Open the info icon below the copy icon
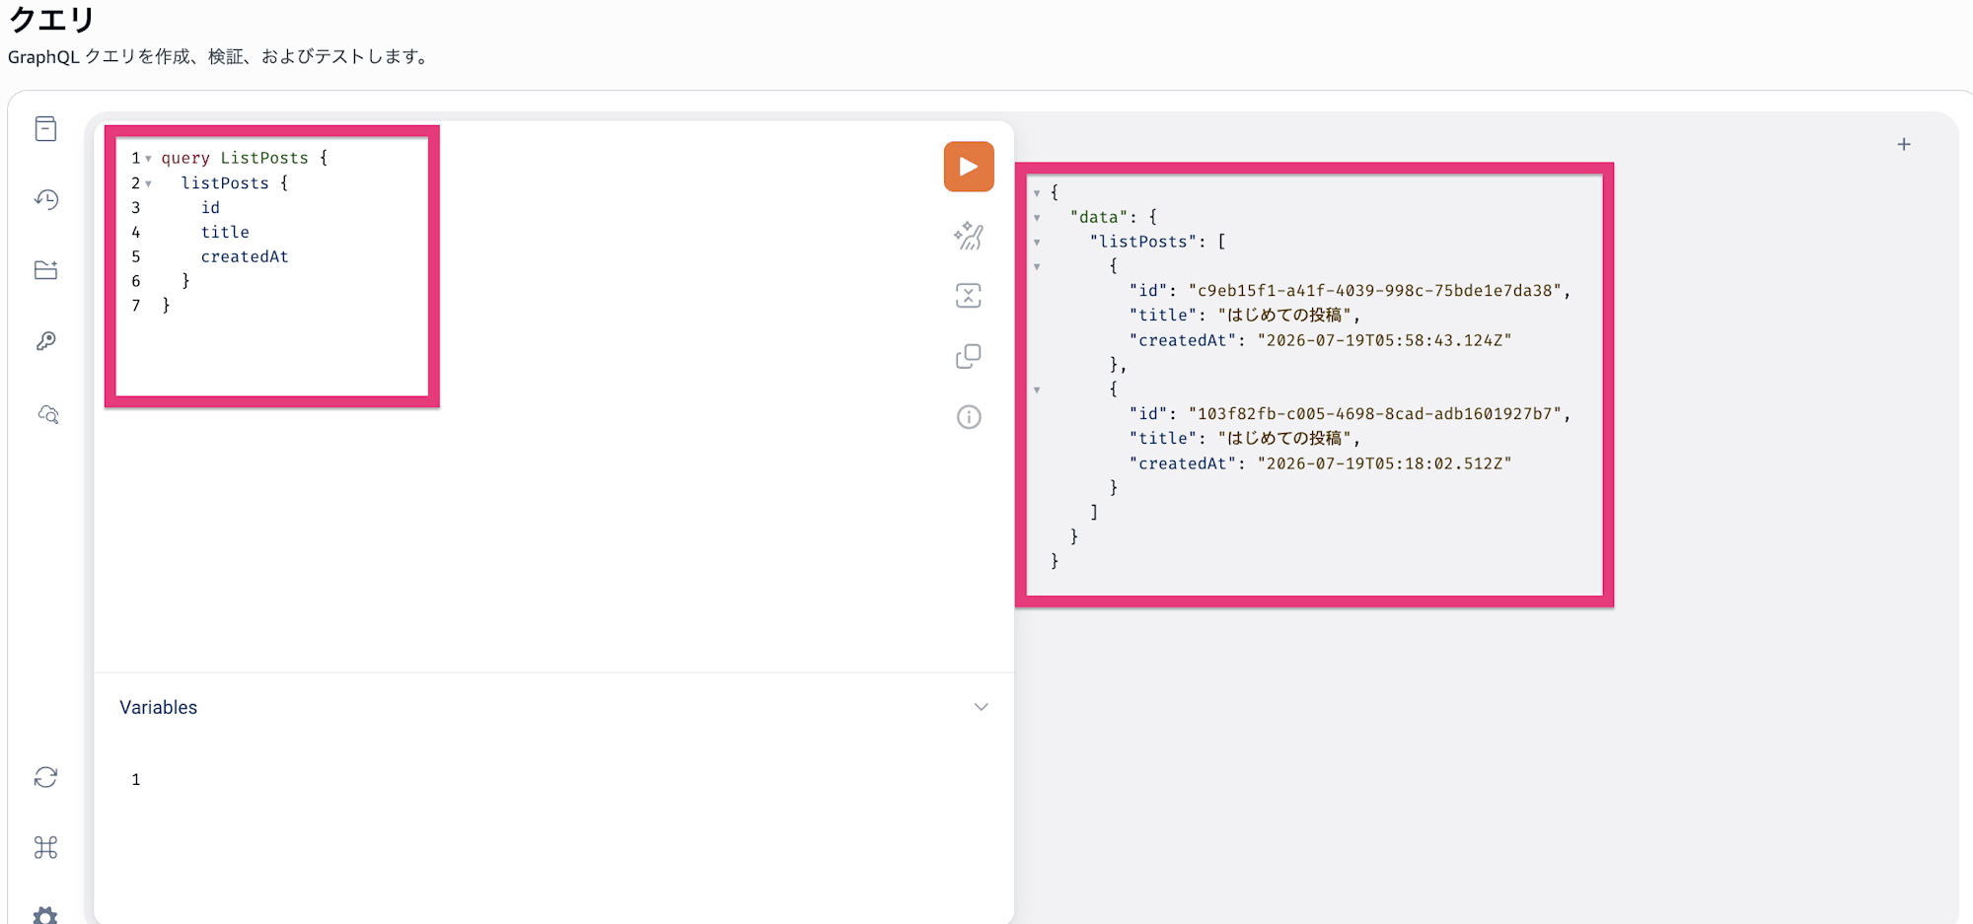Viewport: 1973px width, 924px height. pos(969,417)
